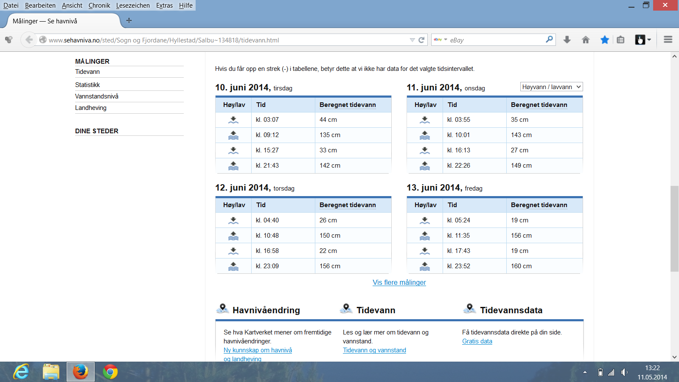Open the Gratis data link

tap(477, 341)
